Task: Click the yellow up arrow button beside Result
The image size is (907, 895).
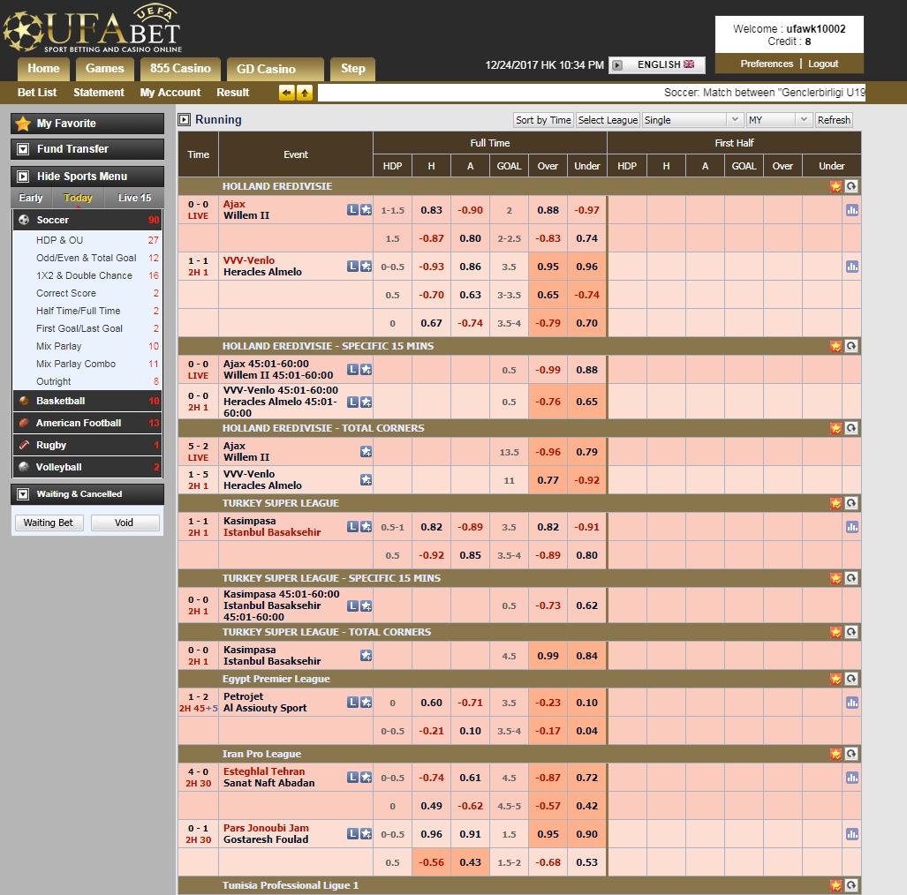Action: [305, 93]
